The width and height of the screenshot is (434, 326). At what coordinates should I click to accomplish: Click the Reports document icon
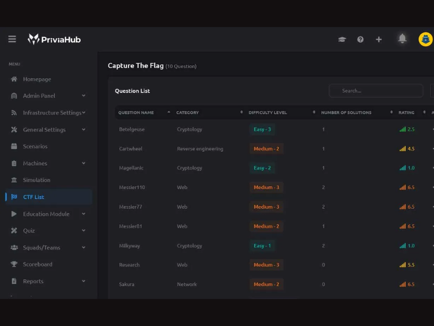pyautogui.click(x=14, y=281)
